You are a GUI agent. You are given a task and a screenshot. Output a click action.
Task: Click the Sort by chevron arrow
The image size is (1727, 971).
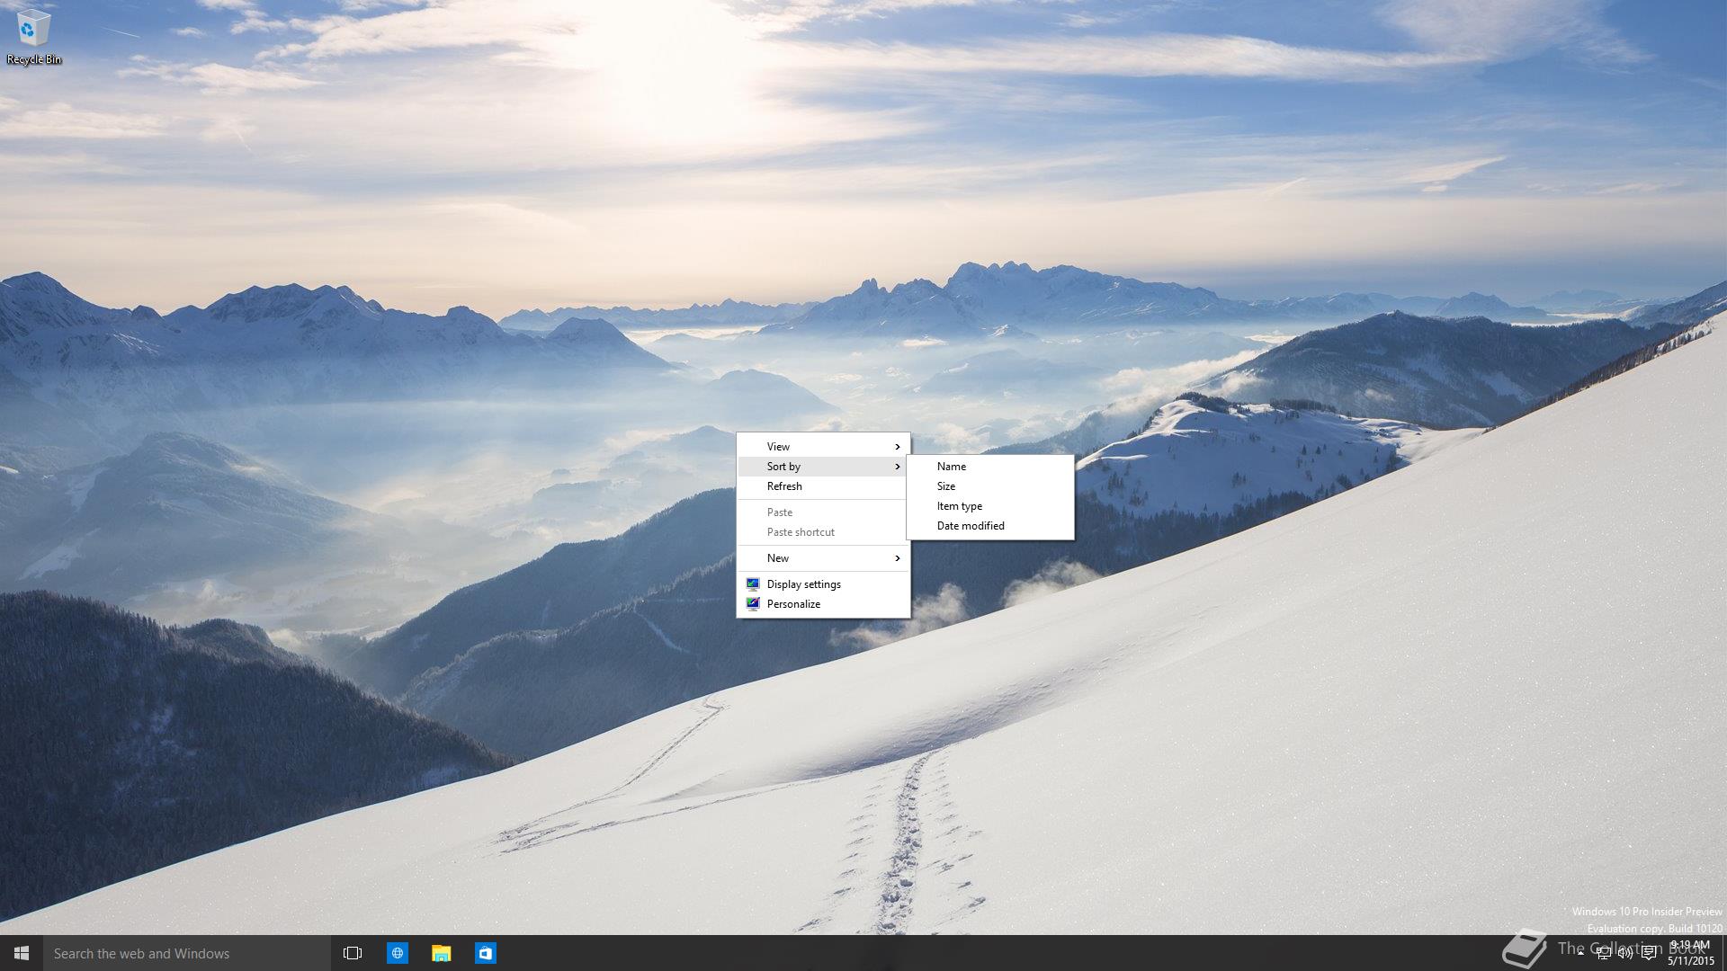pyautogui.click(x=898, y=467)
